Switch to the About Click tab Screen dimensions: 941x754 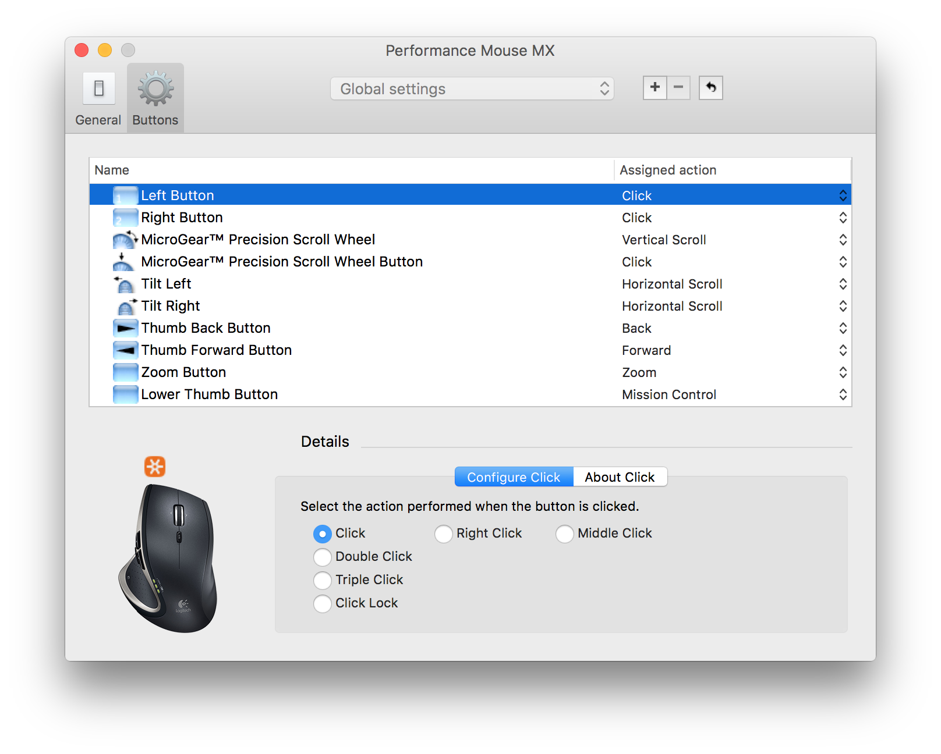[x=620, y=477]
